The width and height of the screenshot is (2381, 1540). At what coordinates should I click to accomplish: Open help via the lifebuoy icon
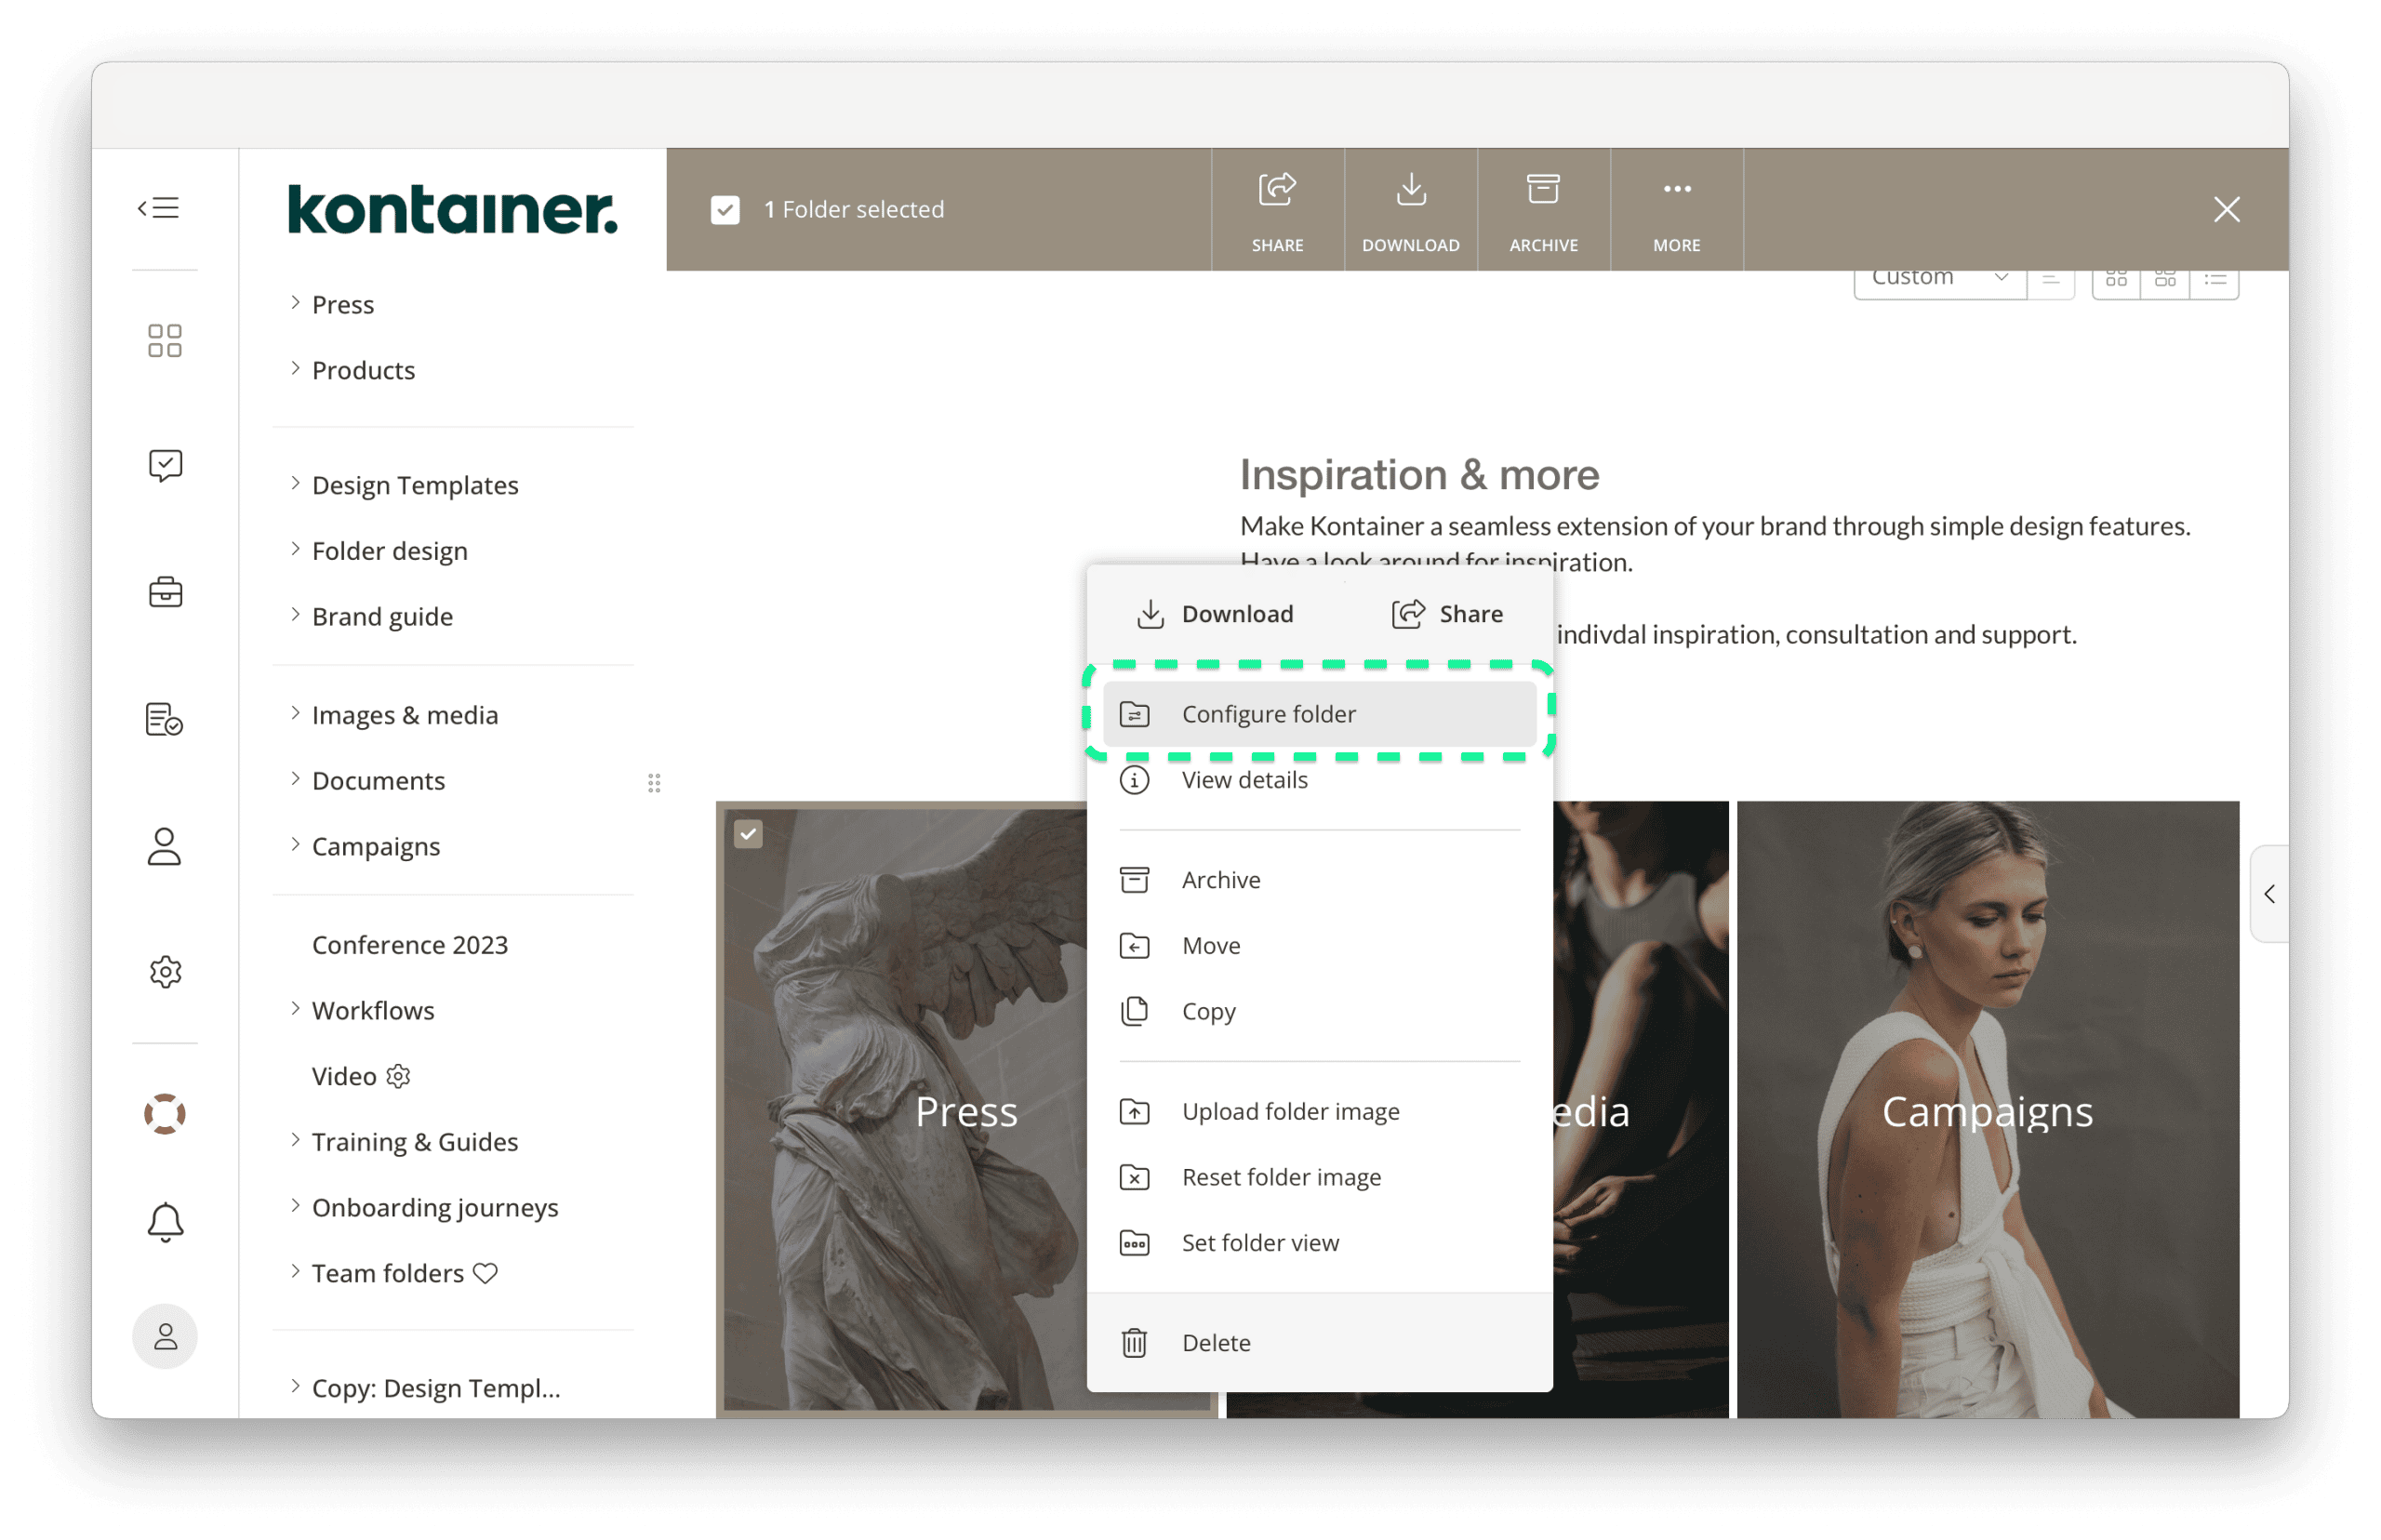point(165,1113)
